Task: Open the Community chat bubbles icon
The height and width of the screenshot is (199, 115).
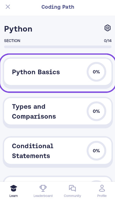Action: coord(72,188)
